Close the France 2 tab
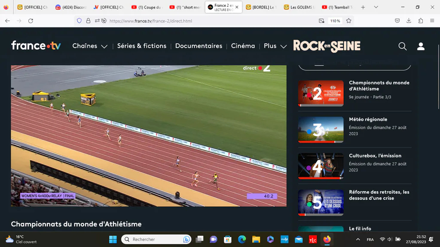440x247 pixels. (237, 7)
